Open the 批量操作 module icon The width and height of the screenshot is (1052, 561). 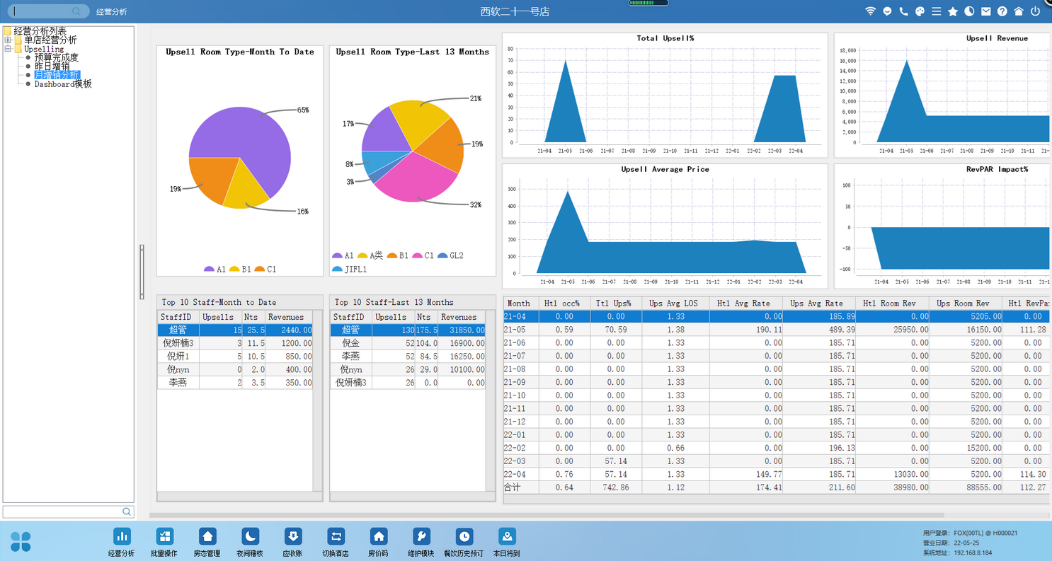[164, 536]
